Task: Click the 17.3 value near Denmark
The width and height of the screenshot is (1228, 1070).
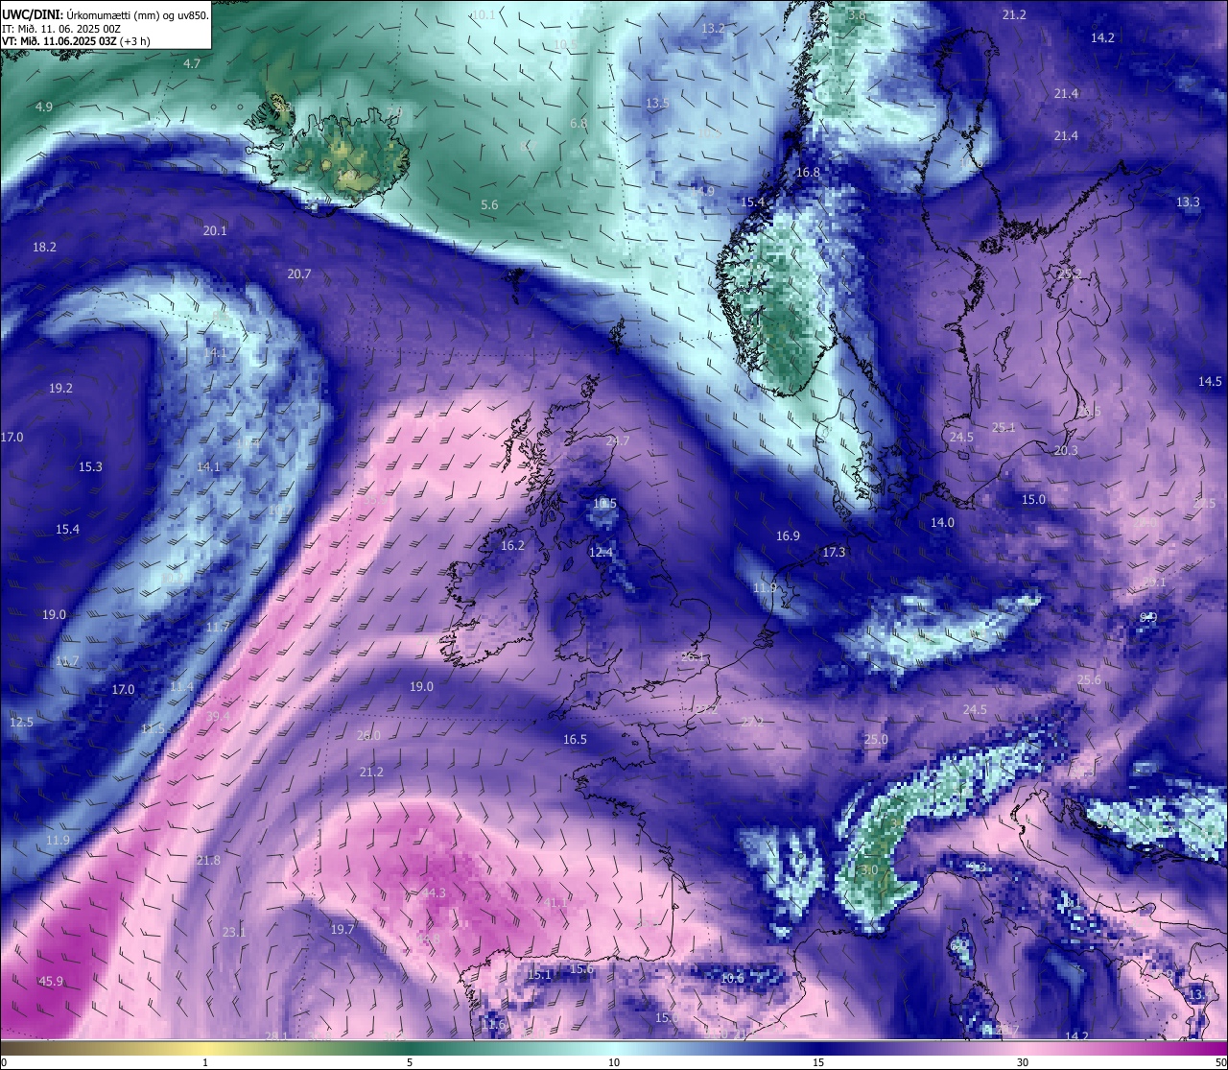Action: [x=834, y=552]
